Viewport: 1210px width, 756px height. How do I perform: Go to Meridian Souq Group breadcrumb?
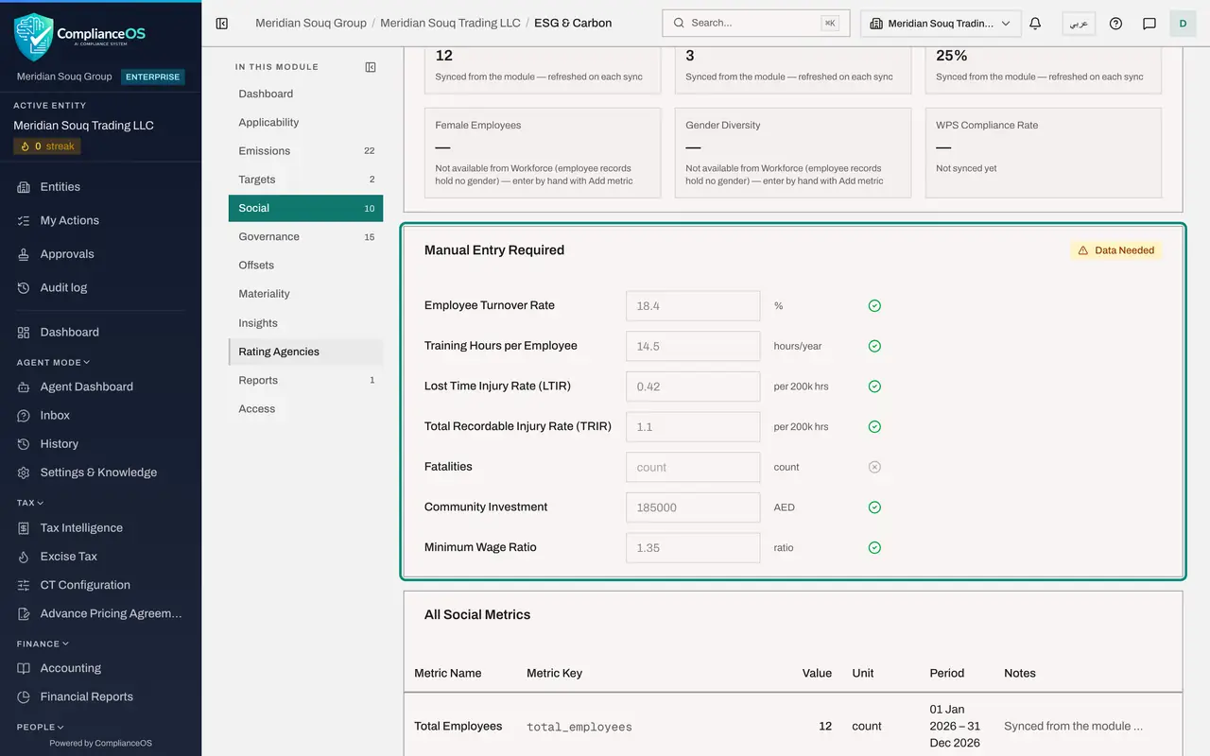click(x=311, y=23)
